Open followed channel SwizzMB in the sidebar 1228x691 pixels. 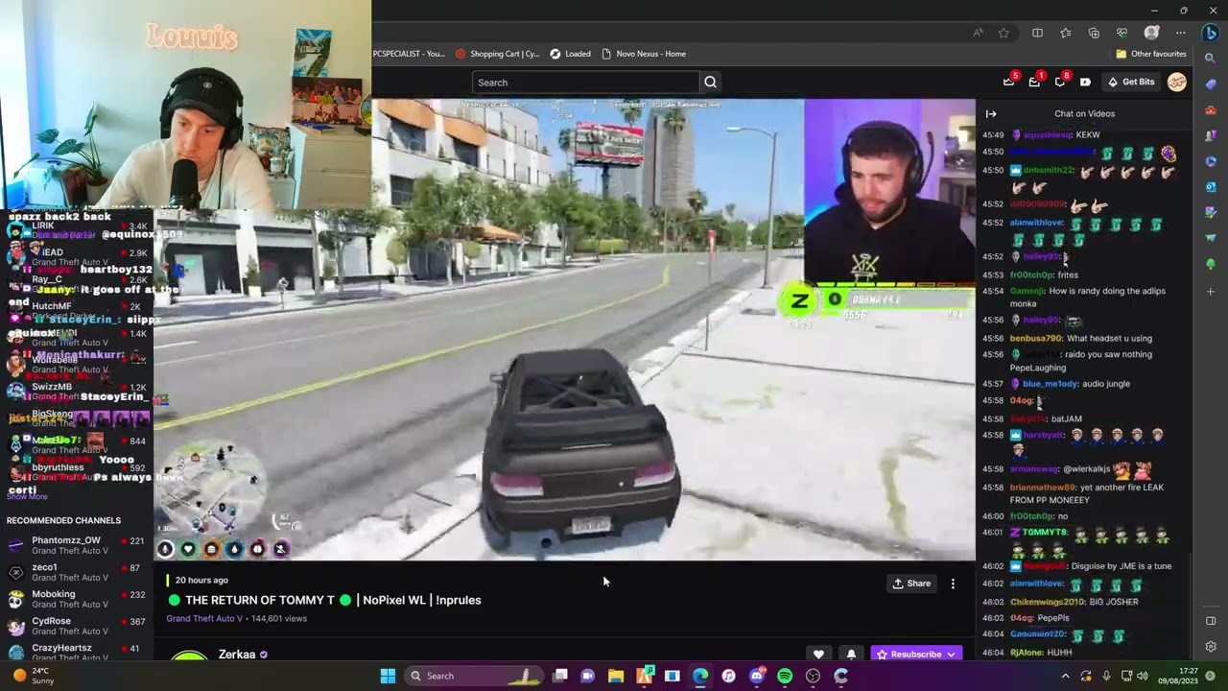75,392
